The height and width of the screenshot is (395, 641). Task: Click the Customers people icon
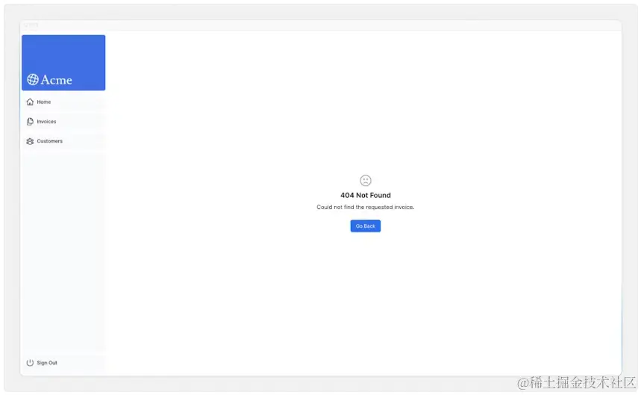pos(30,141)
